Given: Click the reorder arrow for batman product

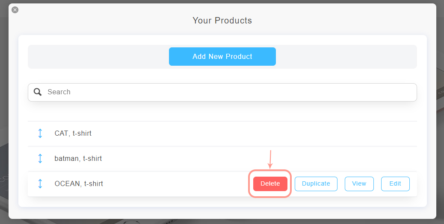Looking at the screenshot, I should click(x=40, y=158).
